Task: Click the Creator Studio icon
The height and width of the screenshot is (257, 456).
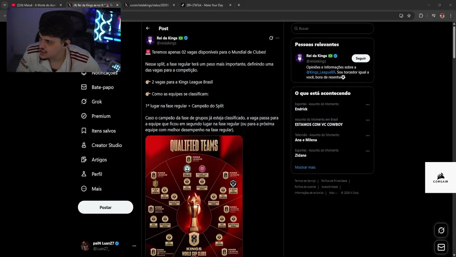Action: tap(84, 145)
